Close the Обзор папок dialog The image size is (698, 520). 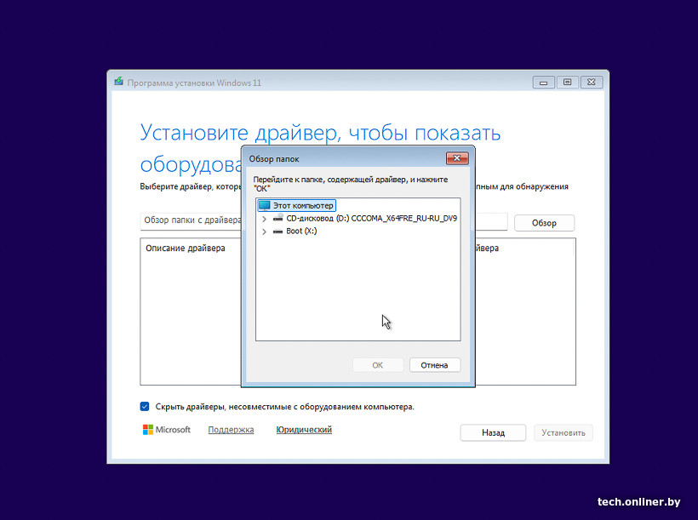(x=457, y=158)
